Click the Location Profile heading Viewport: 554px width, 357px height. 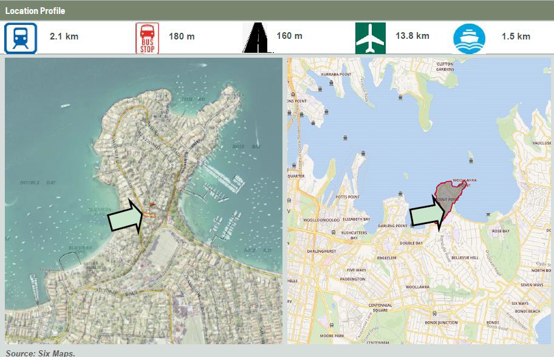pos(35,11)
